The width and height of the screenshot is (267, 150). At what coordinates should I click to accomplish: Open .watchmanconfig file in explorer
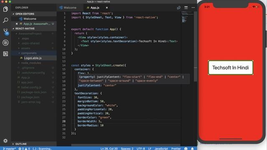tap(33, 72)
